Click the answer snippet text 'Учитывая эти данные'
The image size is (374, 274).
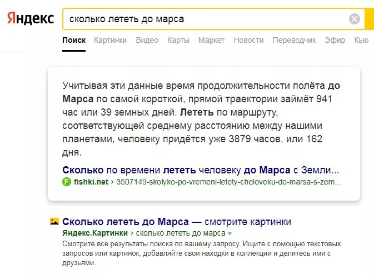click(x=201, y=119)
